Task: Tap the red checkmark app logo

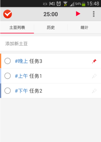Action: pyautogui.click(x=8, y=14)
